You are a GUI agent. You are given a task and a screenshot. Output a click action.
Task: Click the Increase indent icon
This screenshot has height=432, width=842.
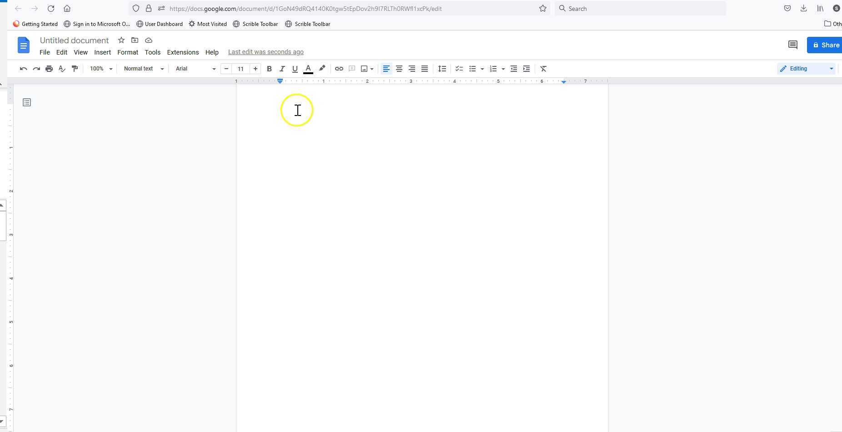point(526,69)
